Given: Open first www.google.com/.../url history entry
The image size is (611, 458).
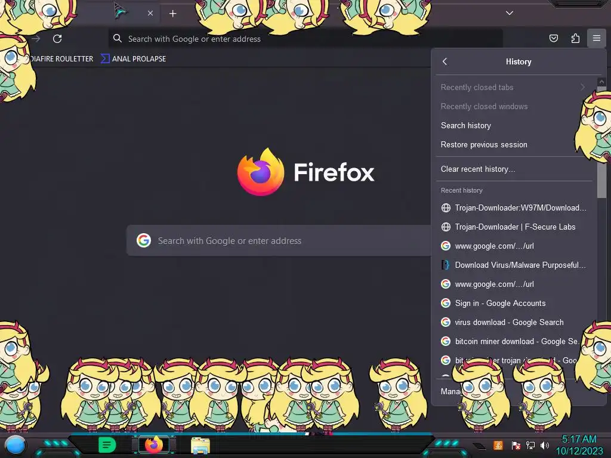Looking at the screenshot, I should [x=514, y=246].
